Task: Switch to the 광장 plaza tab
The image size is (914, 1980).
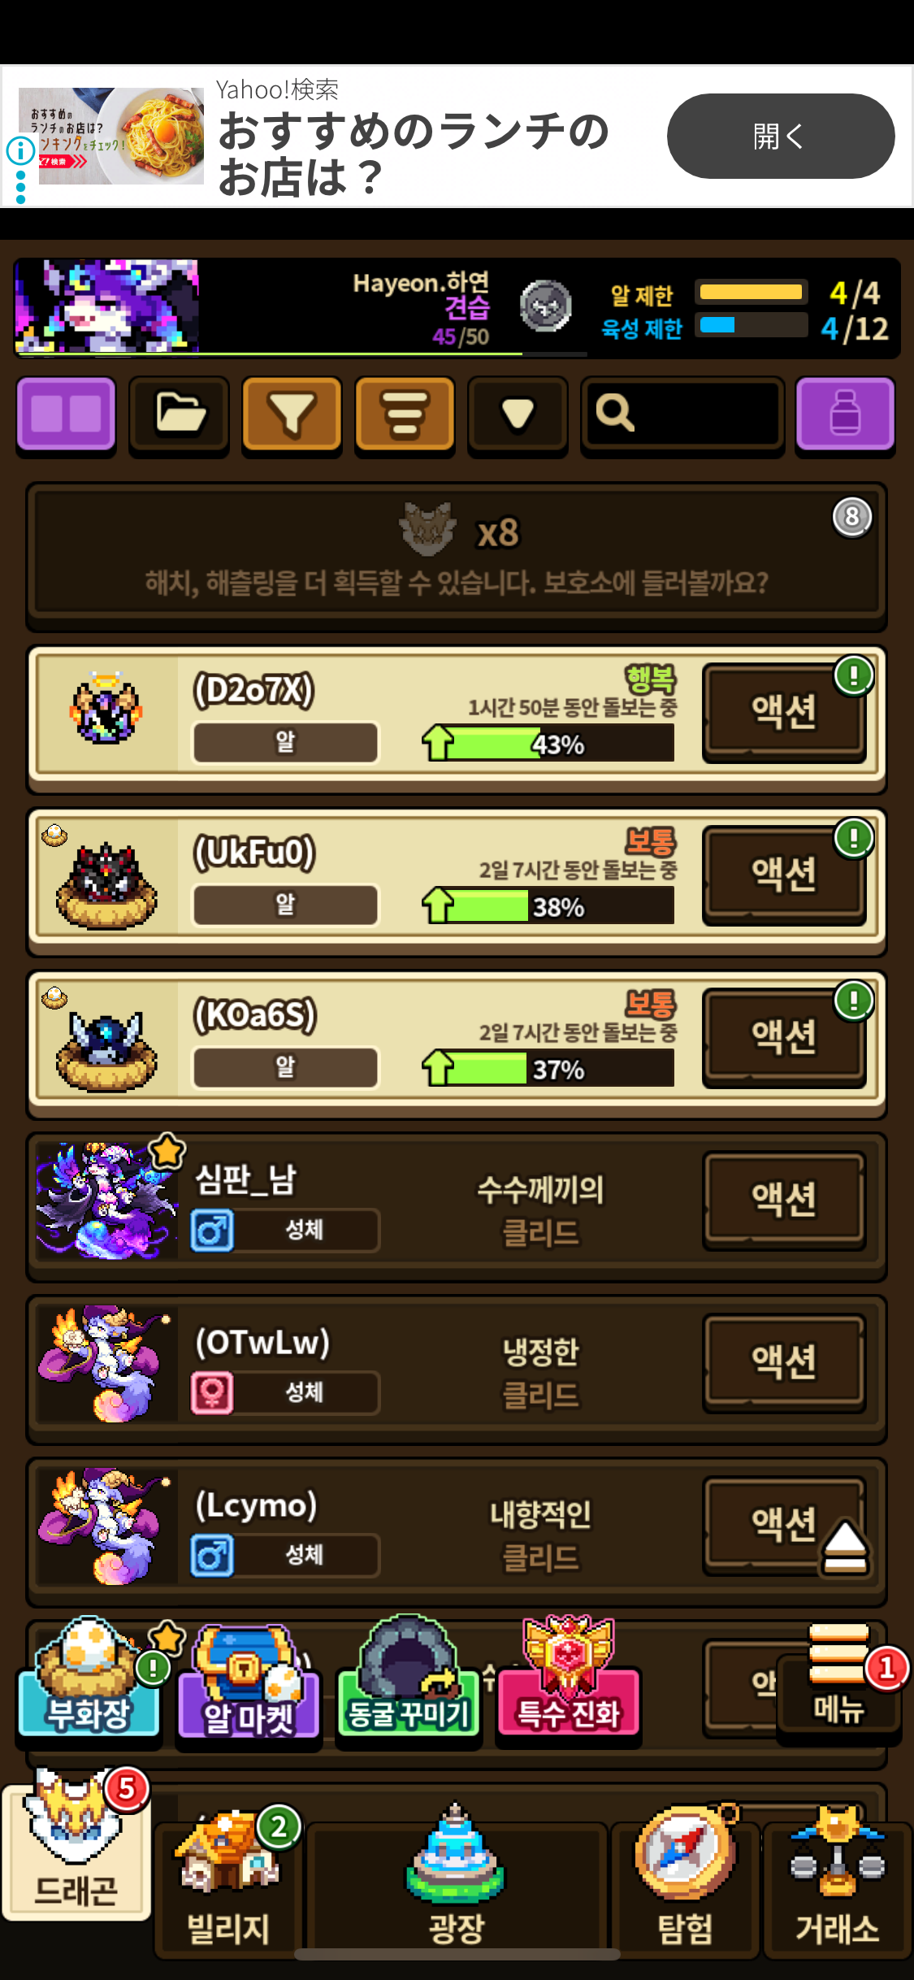Action: click(457, 1887)
